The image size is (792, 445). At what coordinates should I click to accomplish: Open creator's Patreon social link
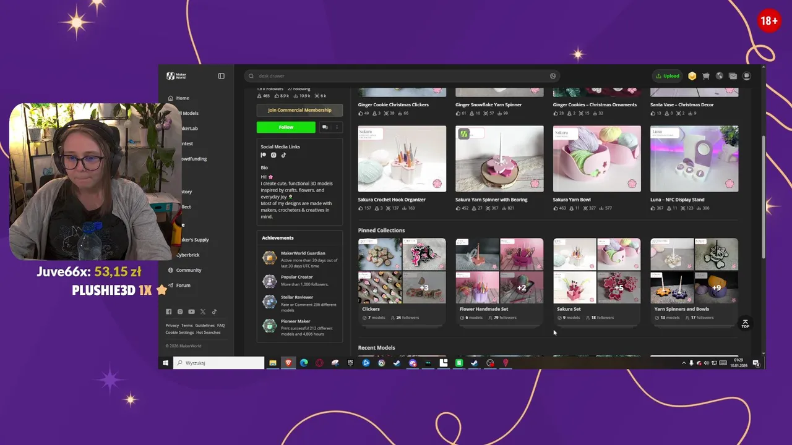coord(264,155)
